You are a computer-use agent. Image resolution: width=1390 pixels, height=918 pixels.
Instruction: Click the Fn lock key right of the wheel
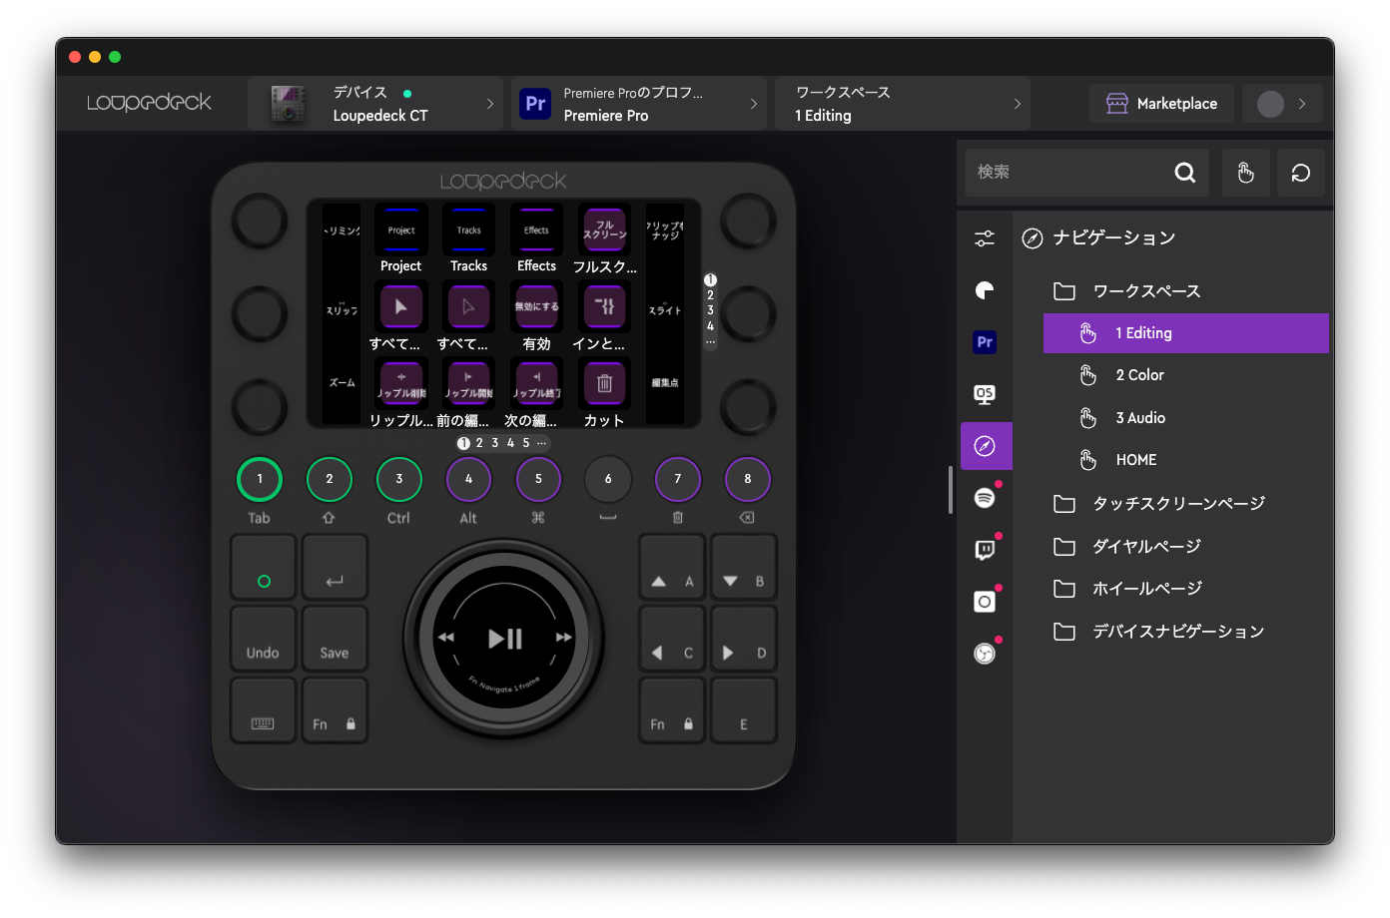click(672, 711)
